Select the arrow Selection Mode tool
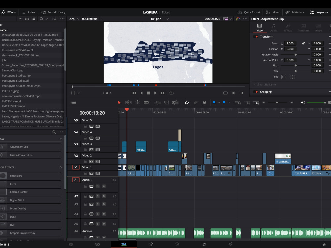 [119, 103]
